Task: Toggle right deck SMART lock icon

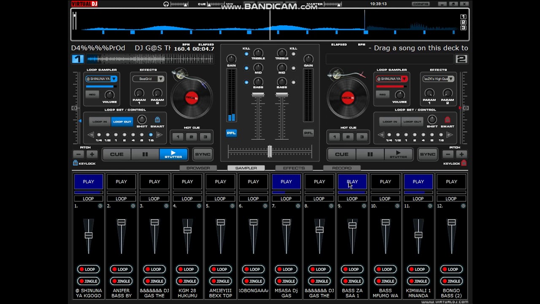Action: [x=448, y=120]
